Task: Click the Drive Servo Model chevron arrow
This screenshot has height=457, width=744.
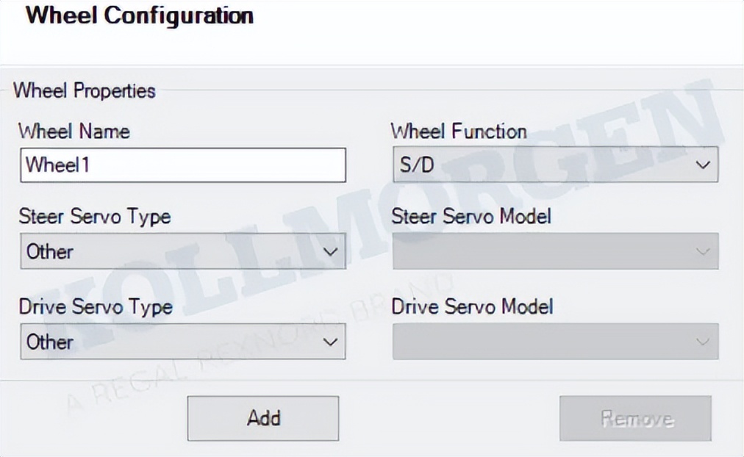Action: (x=703, y=342)
